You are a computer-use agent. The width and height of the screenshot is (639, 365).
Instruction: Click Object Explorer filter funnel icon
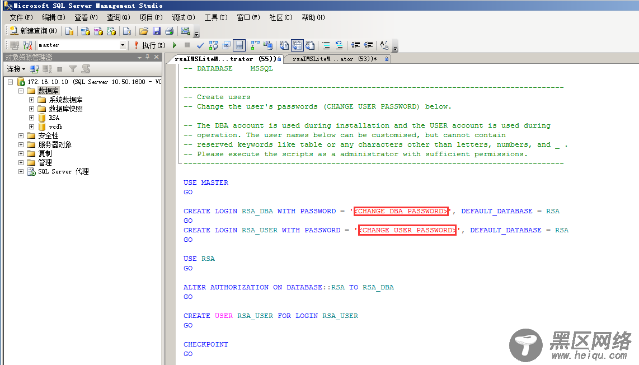(73, 69)
